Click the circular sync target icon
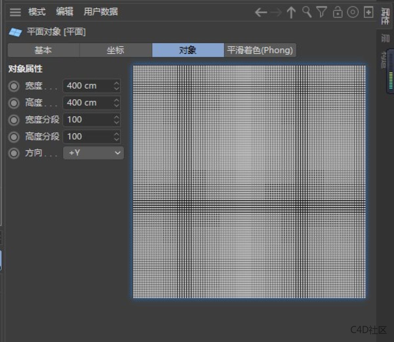Screen dimensions: 394x342 click(x=353, y=12)
